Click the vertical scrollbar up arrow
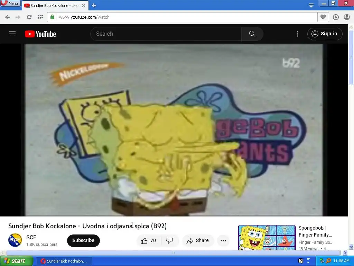The image size is (354, 266). pyautogui.click(x=351, y=27)
